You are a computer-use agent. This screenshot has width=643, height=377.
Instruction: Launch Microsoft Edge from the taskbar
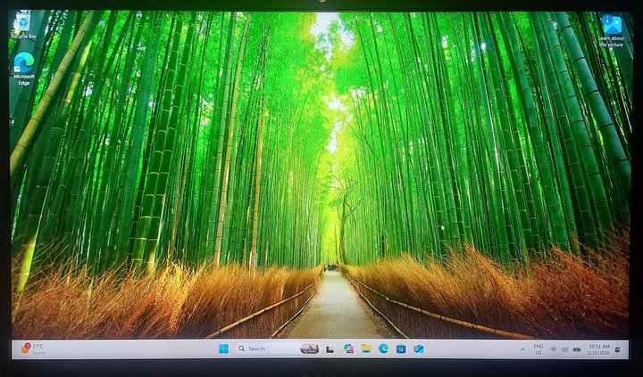coord(383,348)
